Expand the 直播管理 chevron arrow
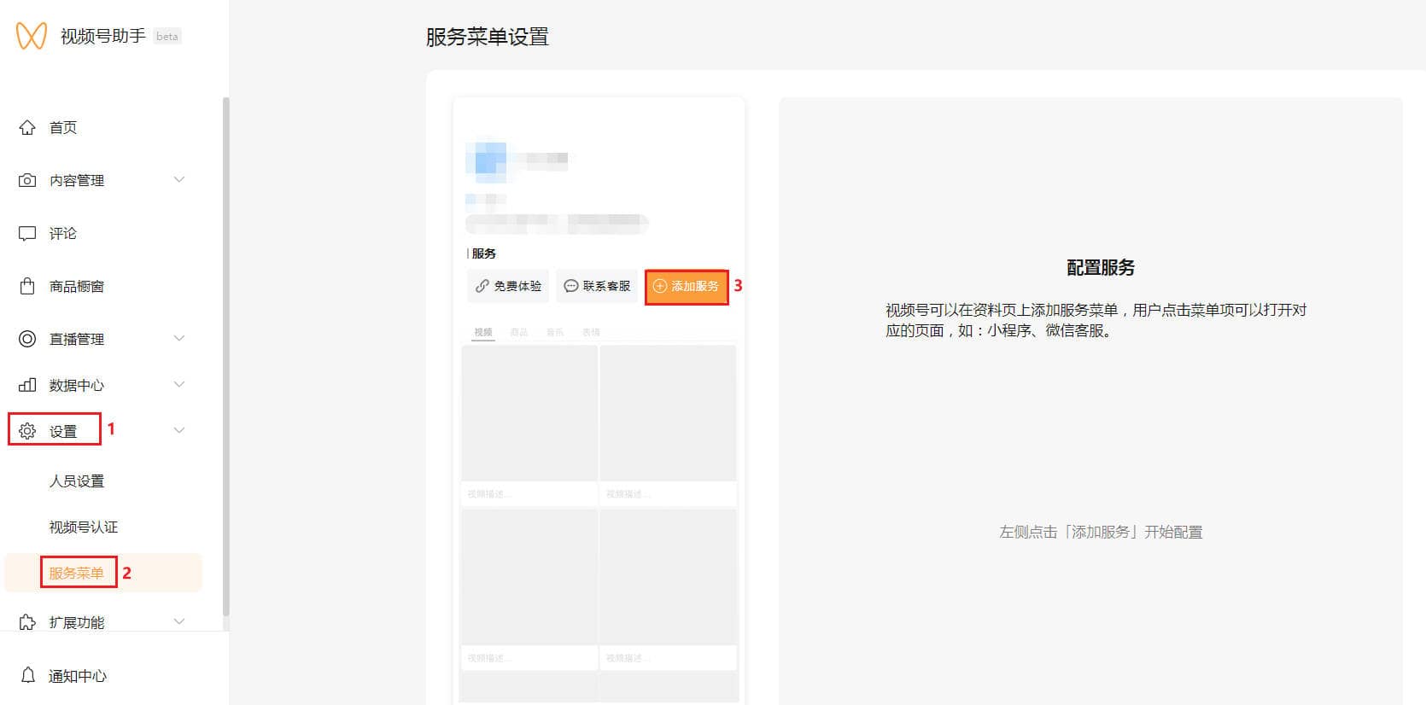Viewport: 1426px width, 705px height. pyautogui.click(x=179, y=338)
